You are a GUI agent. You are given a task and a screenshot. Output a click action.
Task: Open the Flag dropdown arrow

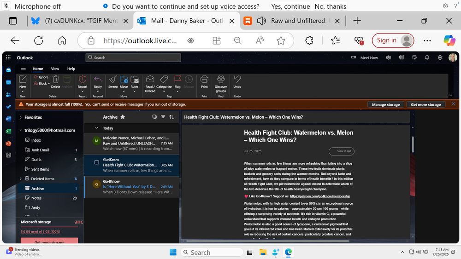(177, 91)
